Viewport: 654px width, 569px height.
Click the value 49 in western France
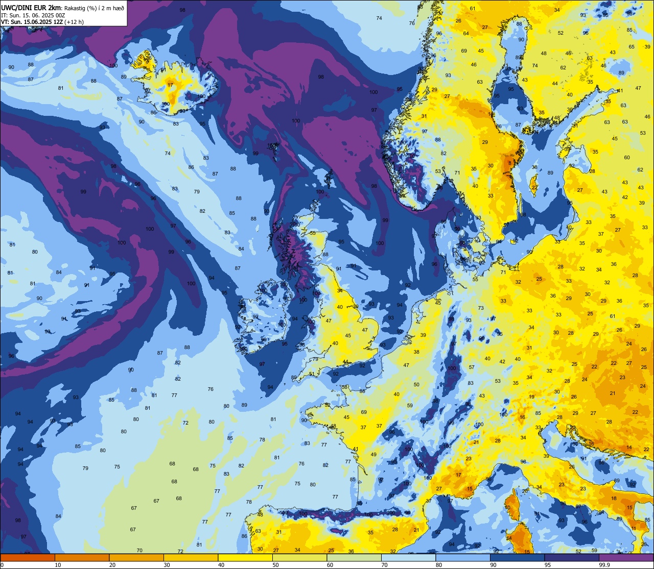[373, 454]
